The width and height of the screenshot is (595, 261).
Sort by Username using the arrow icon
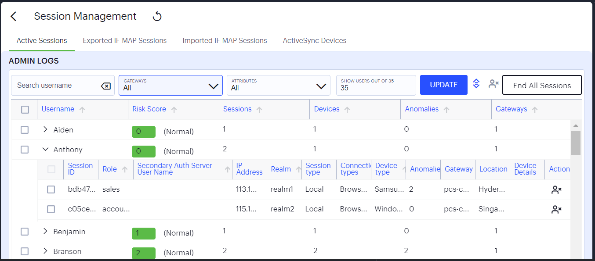coord(82,110)
